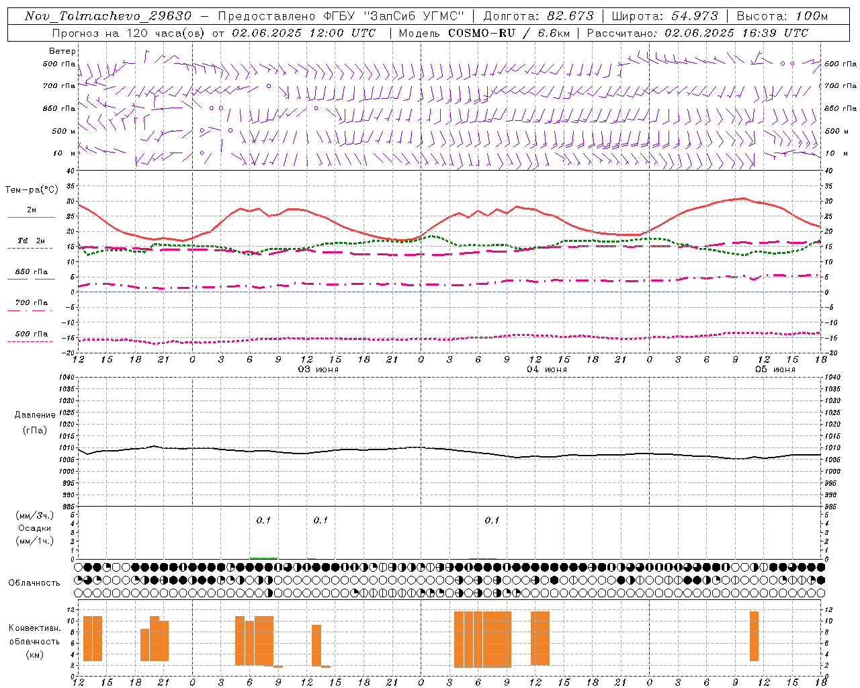The height and width of the screenshot is (688, 860).
Task: Click the lone orange convective bar on 05 июня
Action: 754,636
